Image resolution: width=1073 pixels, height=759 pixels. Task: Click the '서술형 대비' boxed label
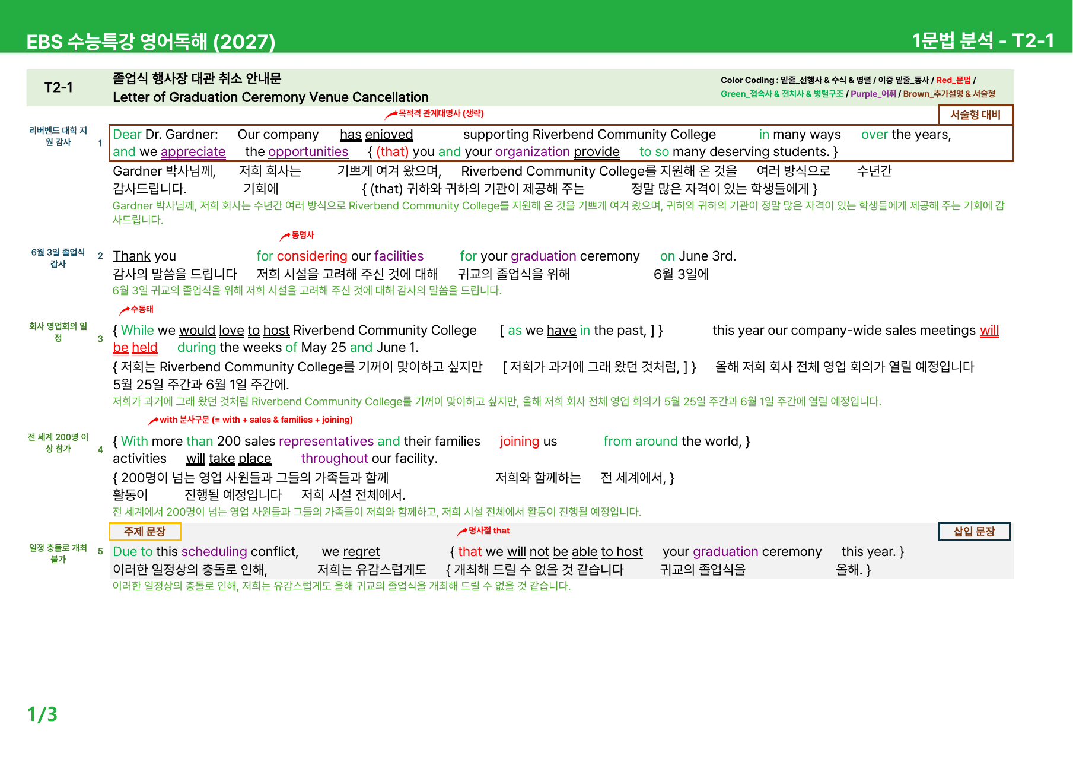(975, 115)
